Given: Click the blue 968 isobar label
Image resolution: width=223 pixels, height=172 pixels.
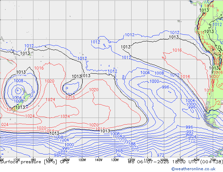Looking at the screenshot, I should point(119,151).
